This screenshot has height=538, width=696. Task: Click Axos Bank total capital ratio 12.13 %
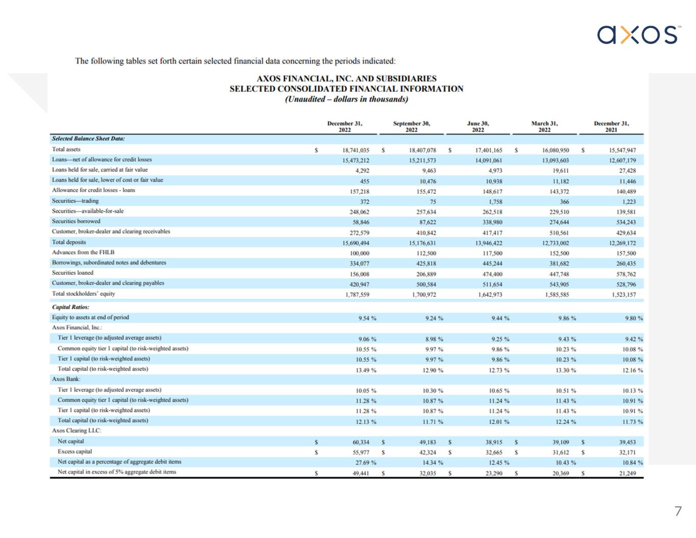click(x=366, y=422)
